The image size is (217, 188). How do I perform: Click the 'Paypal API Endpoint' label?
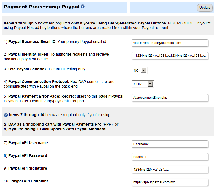click(x=29, y=181)
